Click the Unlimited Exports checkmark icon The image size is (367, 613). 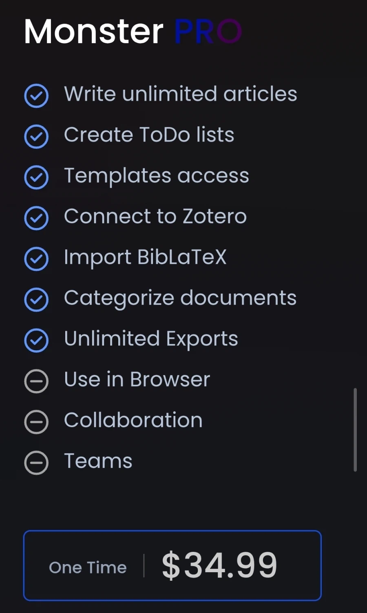pyautogui.click(x=36, y=341)
